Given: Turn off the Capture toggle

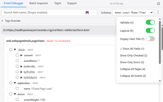Looking at the screenshot, I should 150,31.
